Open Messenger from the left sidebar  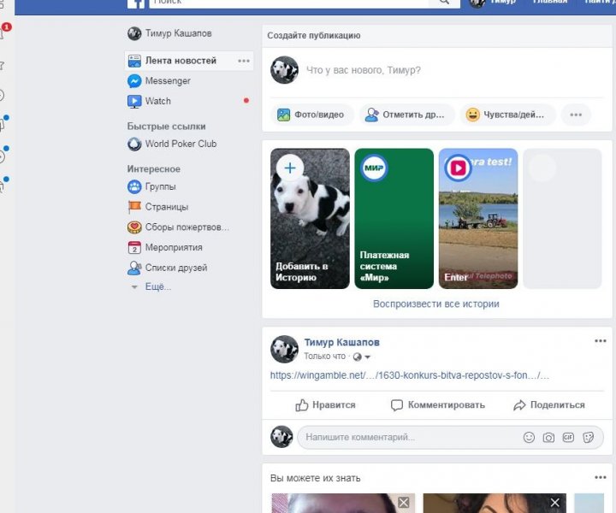pyautogui.click(x=167, y=81)
